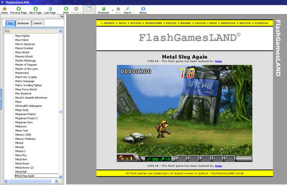The width and height of the screenshot is (287, 185).
Task: Select weapon slot 1 in game
Action: [181, 158]
